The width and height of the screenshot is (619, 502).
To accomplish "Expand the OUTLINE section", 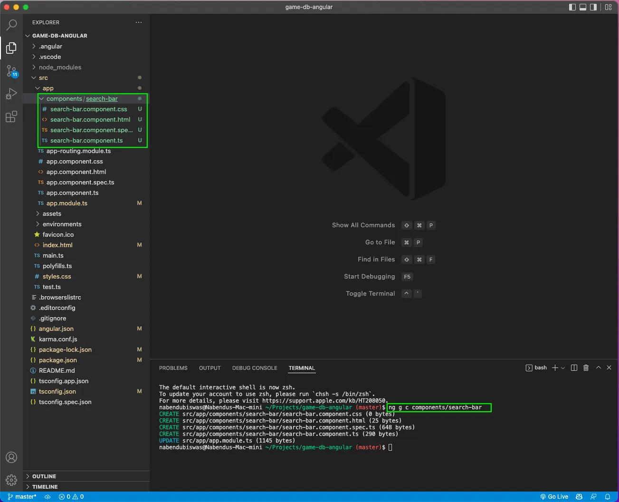I will coord(86,476).
